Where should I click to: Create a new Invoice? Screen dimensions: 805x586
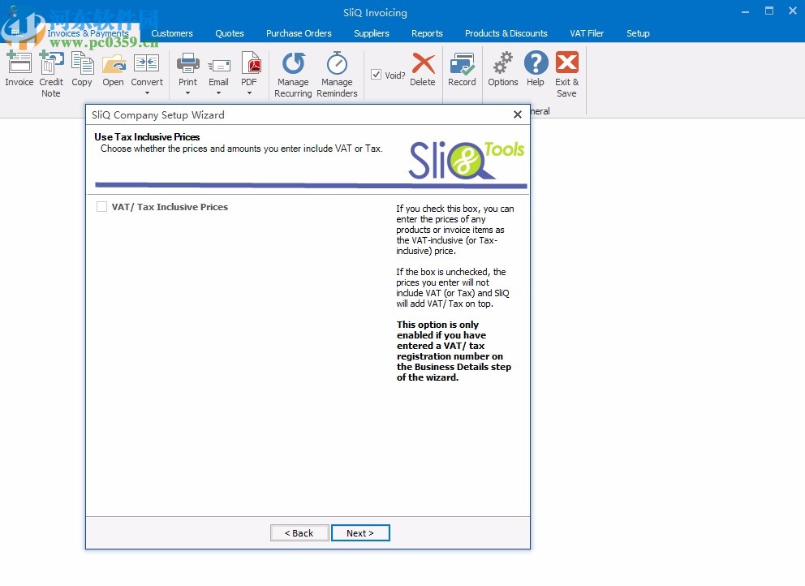(x=19, y=71)
